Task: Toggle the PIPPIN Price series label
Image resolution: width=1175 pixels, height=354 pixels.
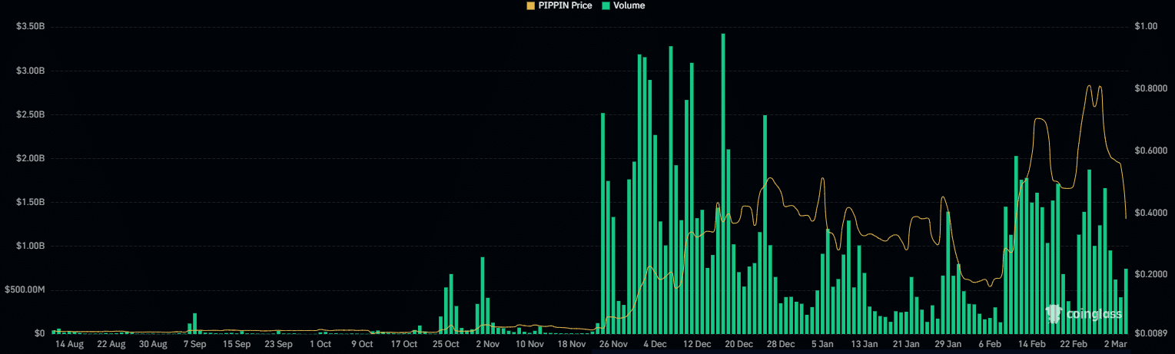Action: tap(565, 5)
